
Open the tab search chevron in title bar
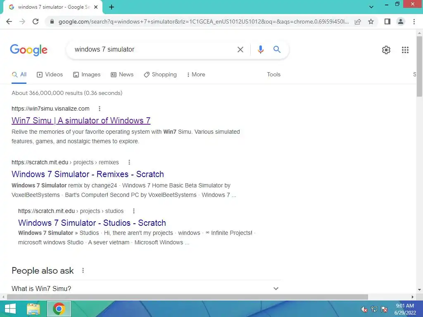pyautogui.click(x=371, y=7)
